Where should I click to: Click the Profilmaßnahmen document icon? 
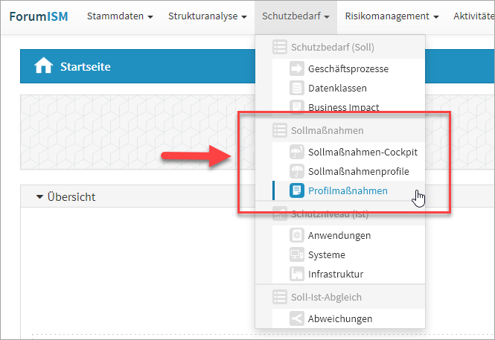(297, 191)
